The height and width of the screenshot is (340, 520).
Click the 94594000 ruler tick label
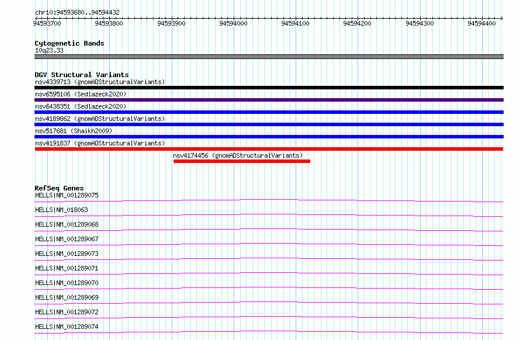[234, 23]
